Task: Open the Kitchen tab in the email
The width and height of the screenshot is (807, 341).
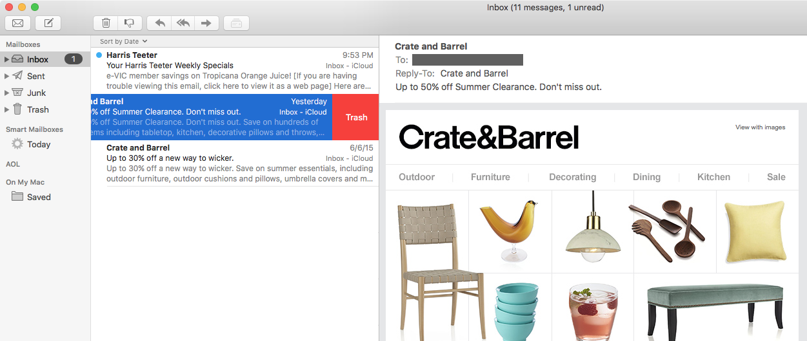Action: (x=713, y=177)
